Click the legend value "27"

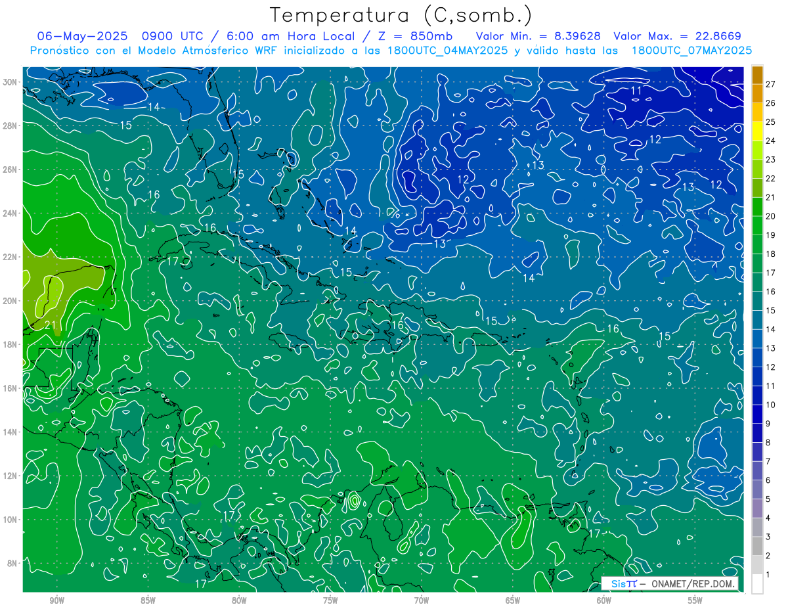tap(770, 84)
